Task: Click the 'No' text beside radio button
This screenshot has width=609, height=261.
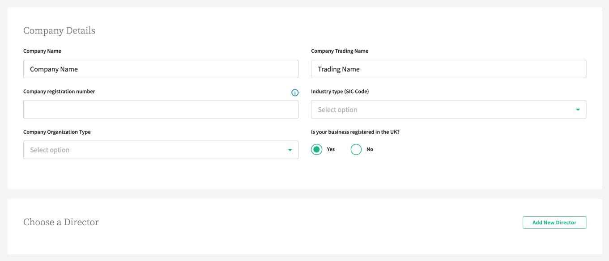Action: [370, 149]
